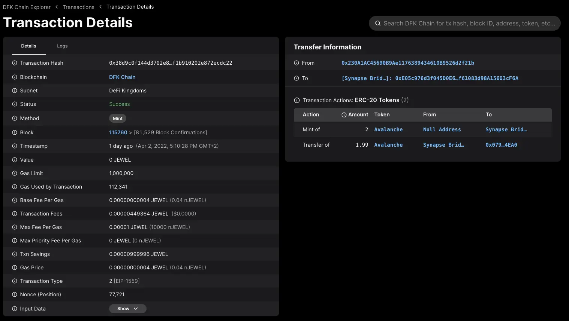Open block 115760 link
Screen dimensions: 569x321
click(118, 132)
